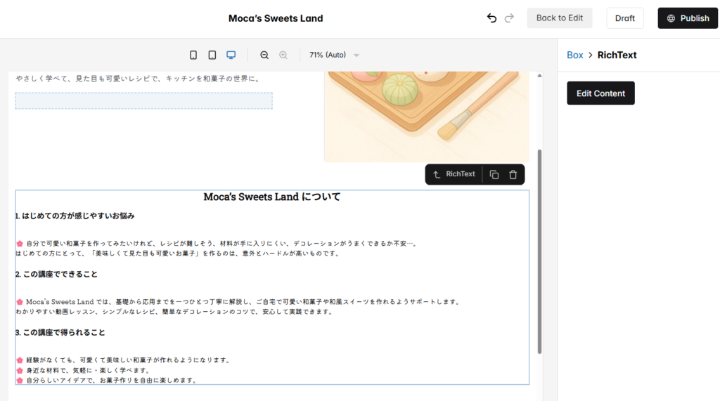Navigate to Box in the breadcrumb
This screenshot has height=401, width=720.
coord(574,55)
